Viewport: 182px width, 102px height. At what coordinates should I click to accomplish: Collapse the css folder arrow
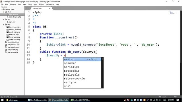pyautogui.click(x=4, y=20)
